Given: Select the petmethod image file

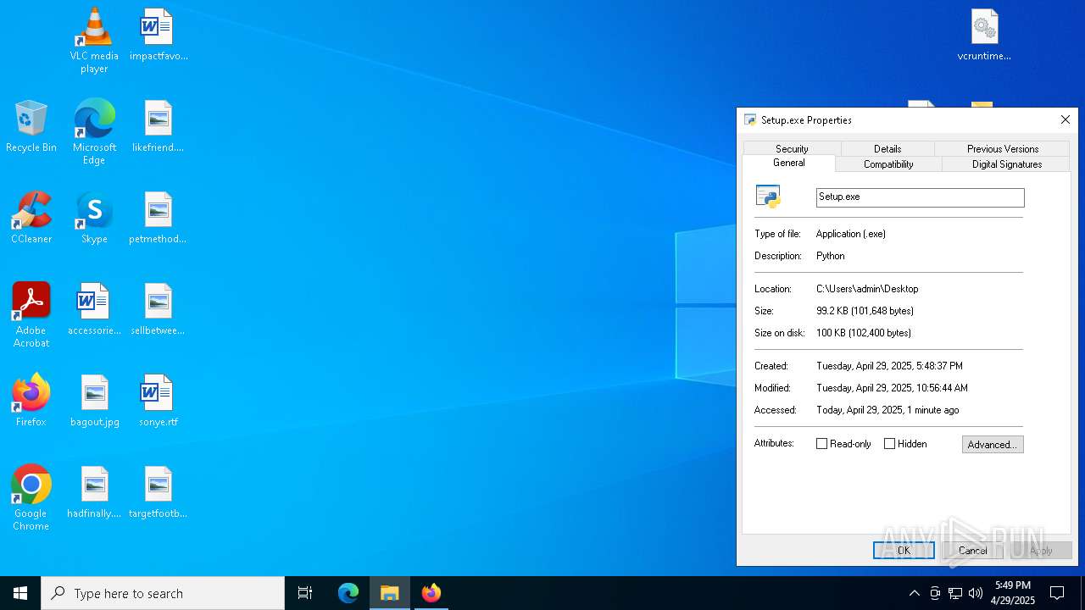Looking at the screenshot, I should (x=159, y=217).
